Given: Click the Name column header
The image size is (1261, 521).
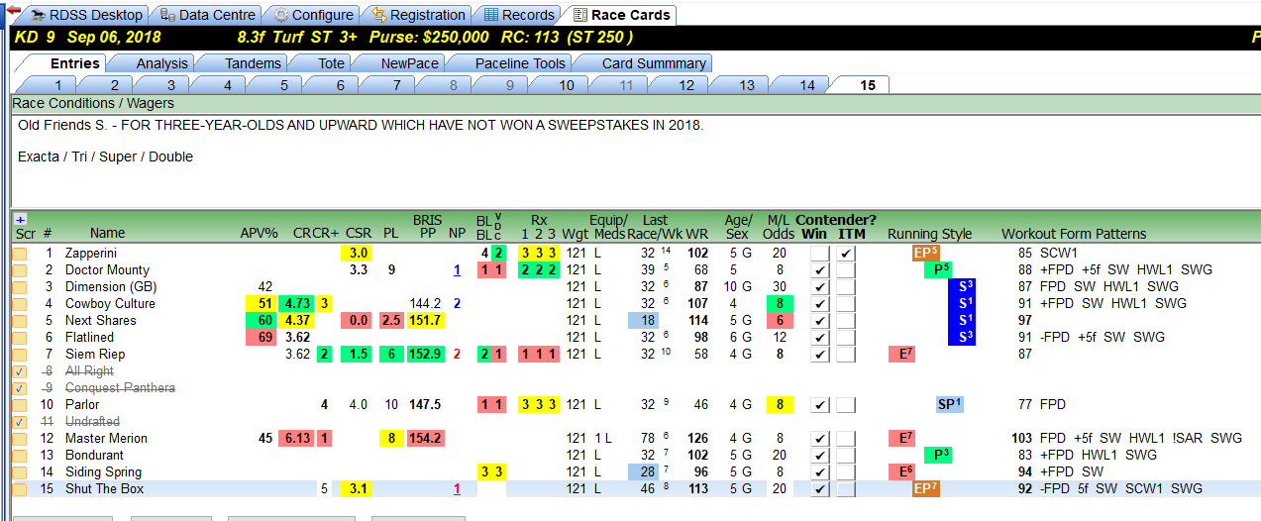Looking at the screenshot, I should click(x=107, y=234).
